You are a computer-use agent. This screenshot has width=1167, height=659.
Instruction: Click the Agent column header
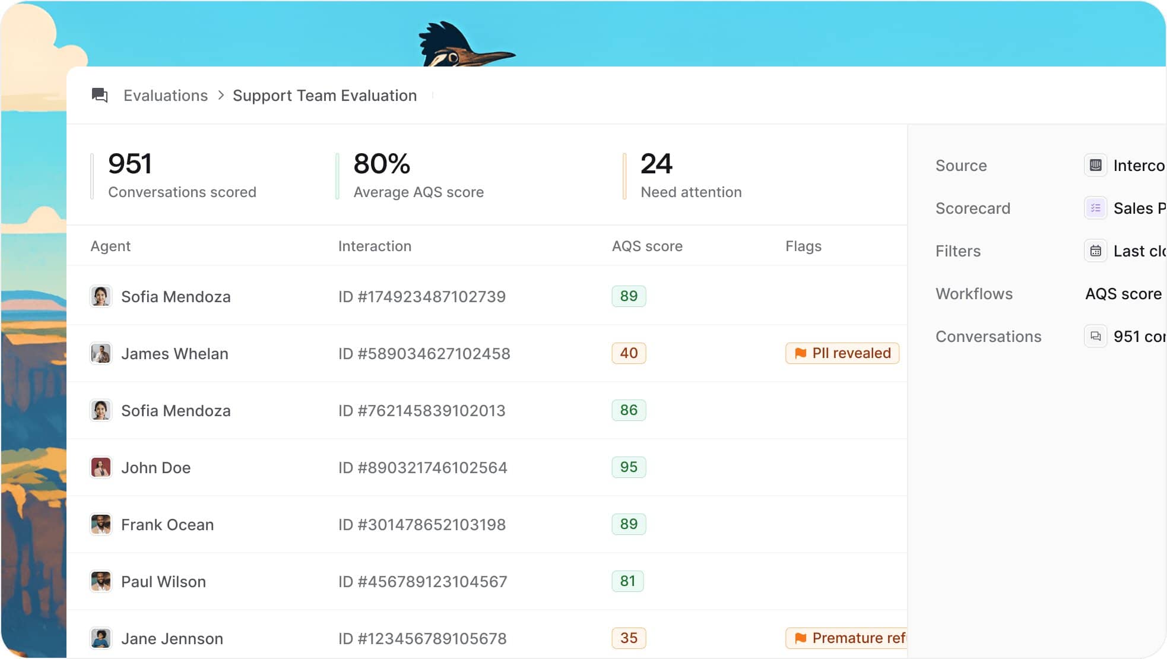click(110, 246)
